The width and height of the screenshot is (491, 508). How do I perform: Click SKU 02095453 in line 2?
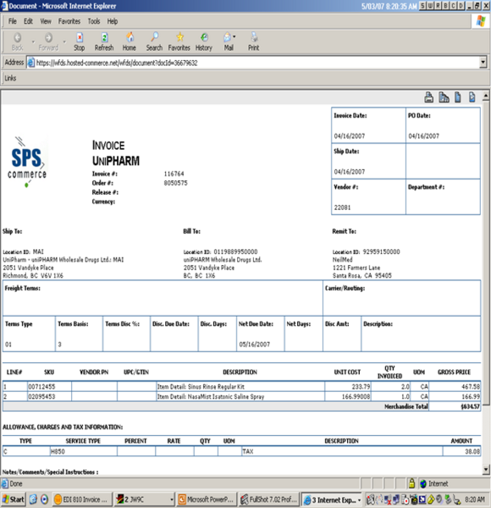pyautogui.click(x=41, y=396)
